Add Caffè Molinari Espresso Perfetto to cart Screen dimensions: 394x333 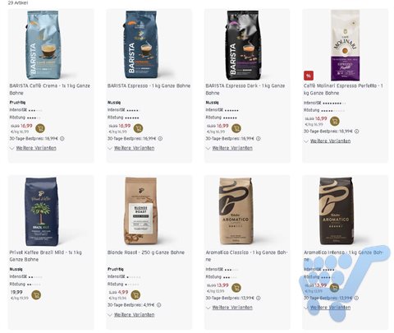pos(334,121)
